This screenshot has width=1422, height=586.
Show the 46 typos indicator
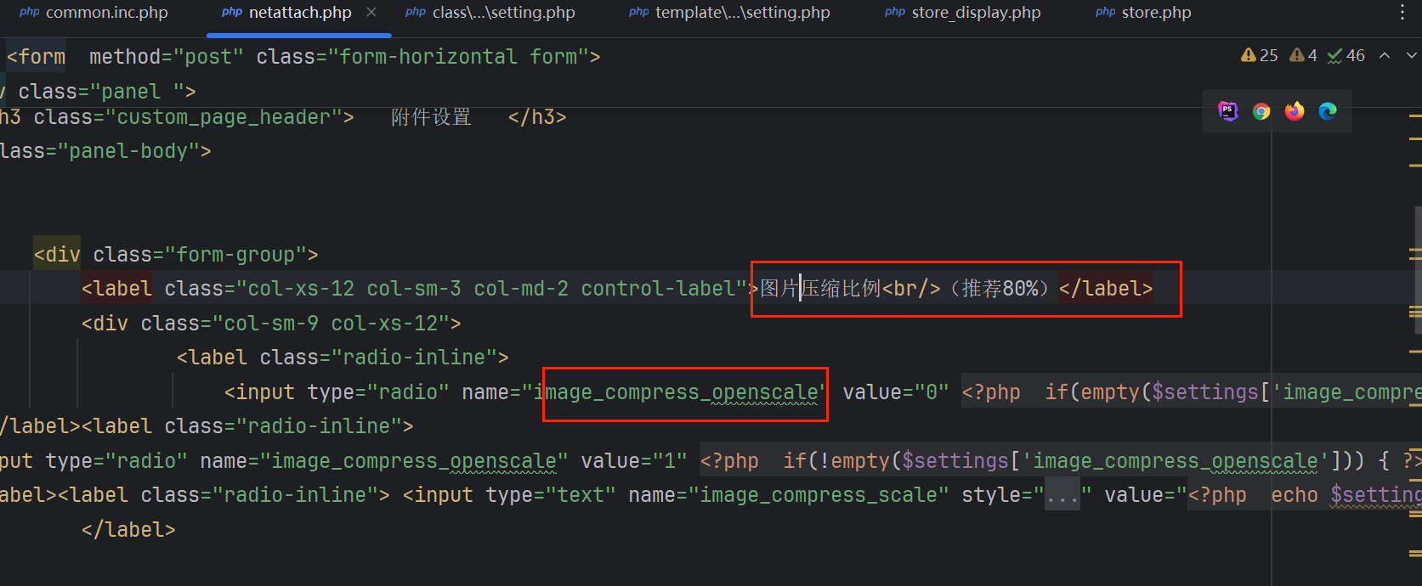(1346, 55)
